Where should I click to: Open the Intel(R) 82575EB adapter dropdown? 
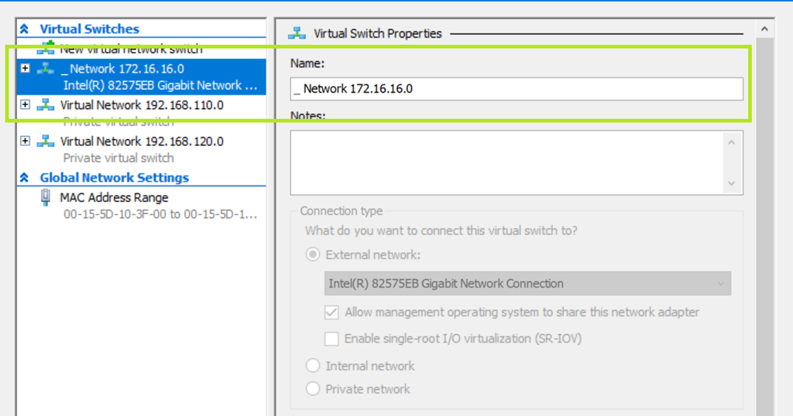tap(527, 284)
